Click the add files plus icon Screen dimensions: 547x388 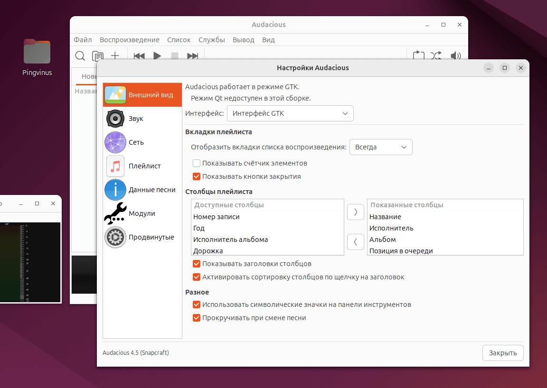115,56
